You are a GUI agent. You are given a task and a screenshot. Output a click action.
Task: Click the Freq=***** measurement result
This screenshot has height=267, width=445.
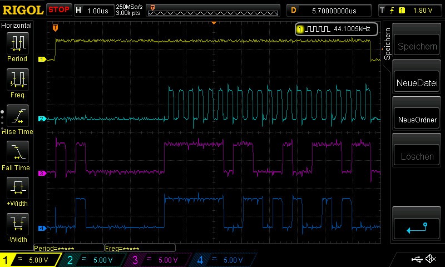(140, 248)
